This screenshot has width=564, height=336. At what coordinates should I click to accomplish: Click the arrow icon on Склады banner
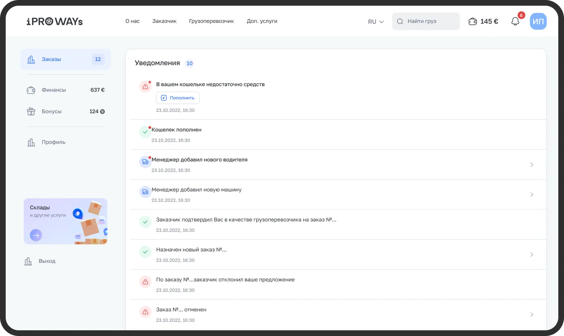pyautogui.click(x=36, y=235)
